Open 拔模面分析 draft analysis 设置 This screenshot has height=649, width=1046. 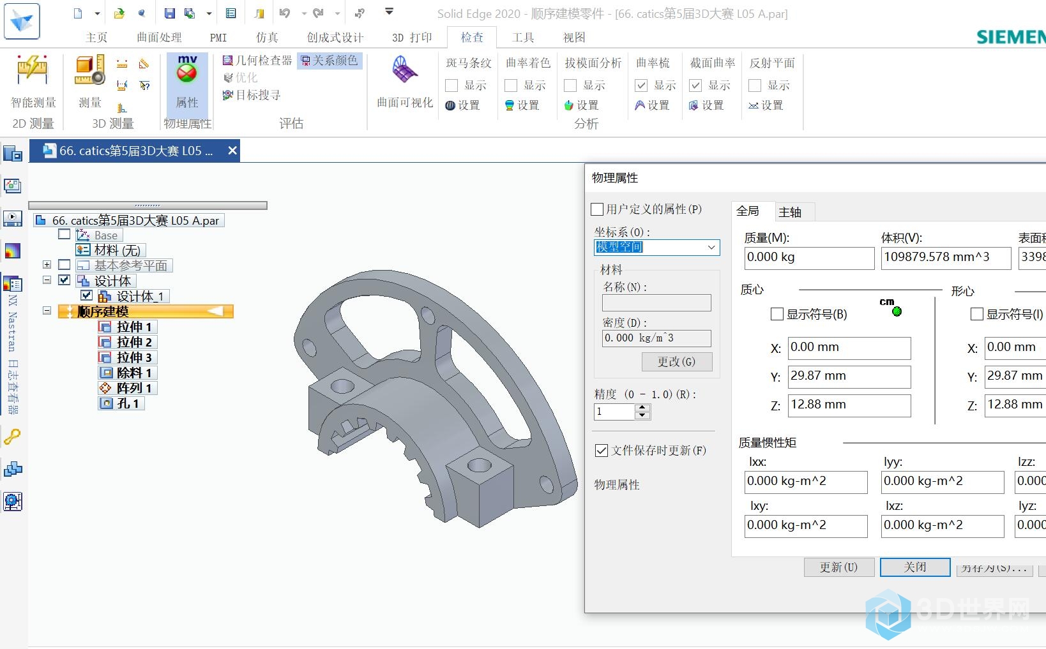tap(581, 105)
